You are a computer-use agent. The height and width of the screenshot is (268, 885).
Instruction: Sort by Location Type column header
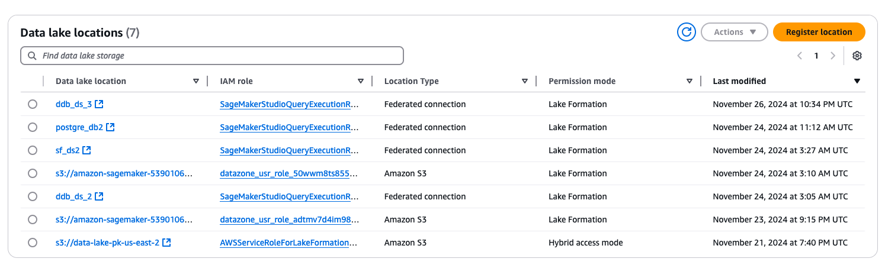point(524,81)
